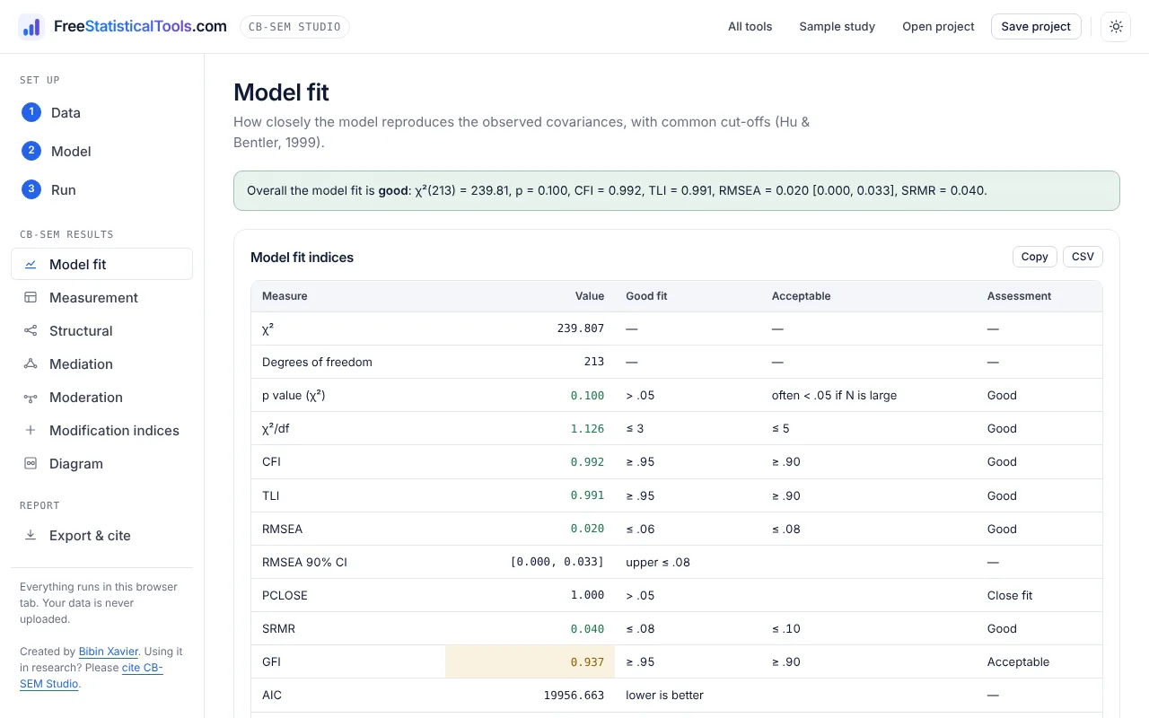The width and height of the screenshot is (1149, 718).
Task: Click the χ² value 239.807
Action: tap(581, 328)
